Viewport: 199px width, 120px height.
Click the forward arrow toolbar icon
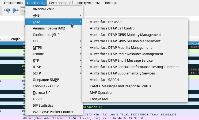coord(16,10)
